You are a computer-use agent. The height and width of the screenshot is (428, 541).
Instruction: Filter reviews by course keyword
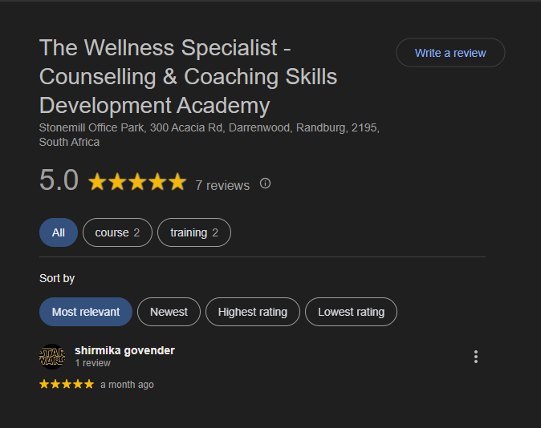(117, 232)
